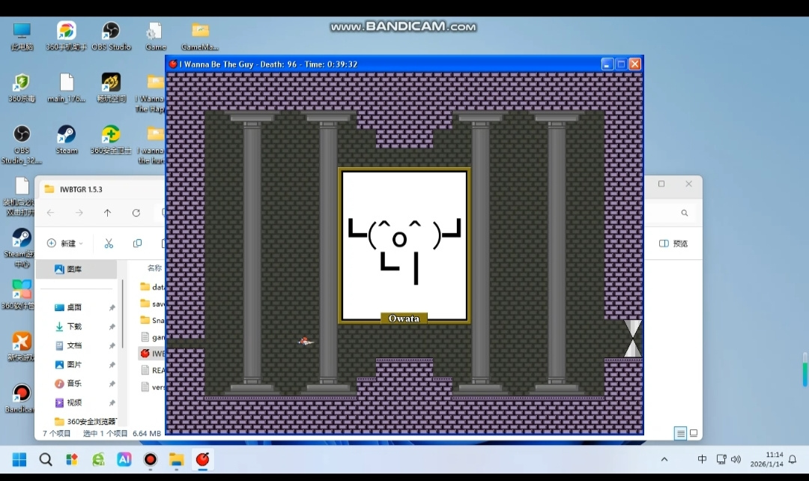Click the Explorer sidebar scrollbar
The width and height of the screenshot is (809, 481).
(x=123, y=314)
